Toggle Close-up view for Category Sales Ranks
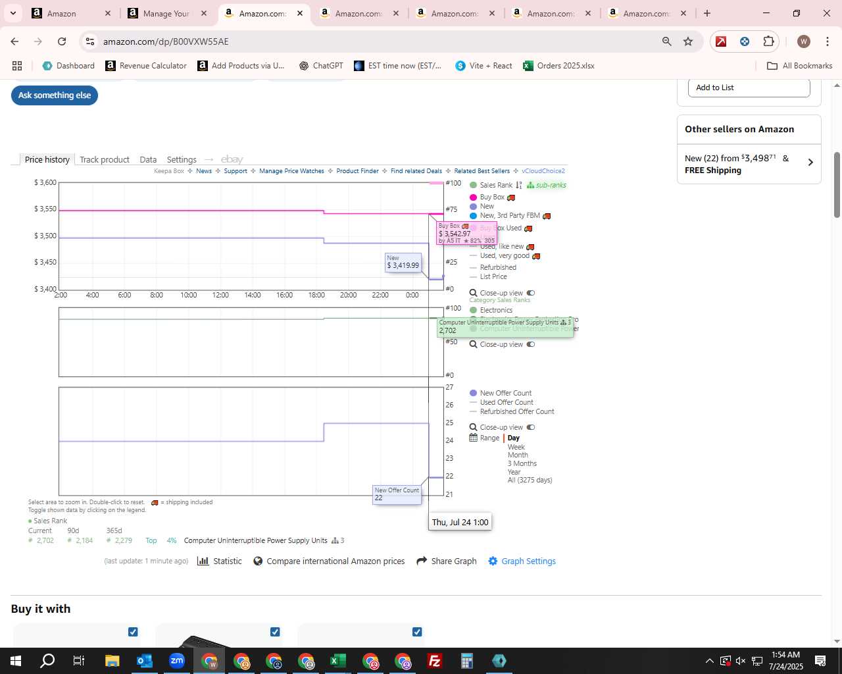The height and width of the screenshot is (674, 842). point(531,344)
